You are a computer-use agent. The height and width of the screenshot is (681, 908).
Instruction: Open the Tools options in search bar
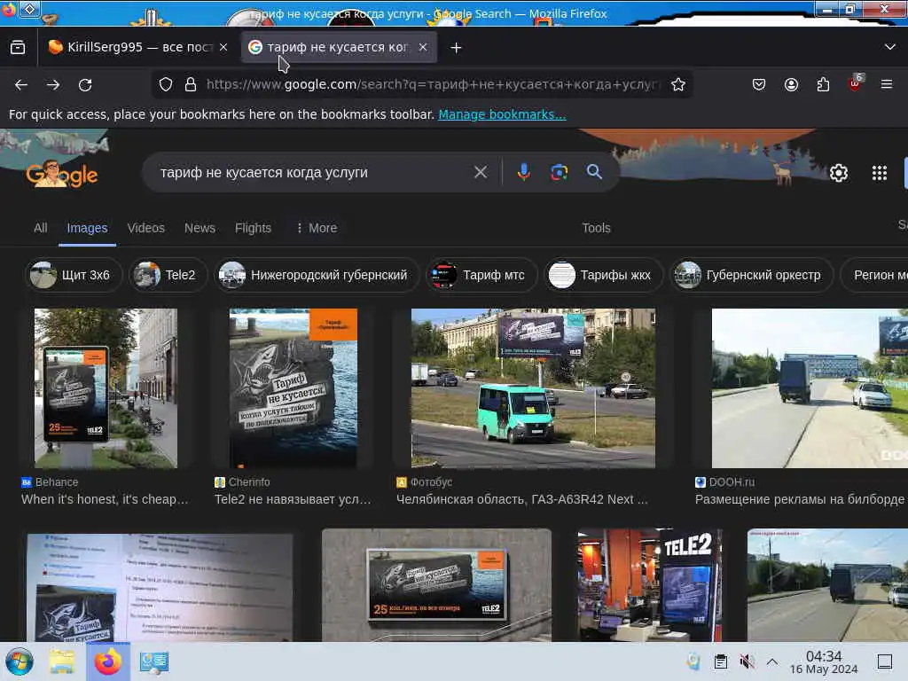click(596, 228)
